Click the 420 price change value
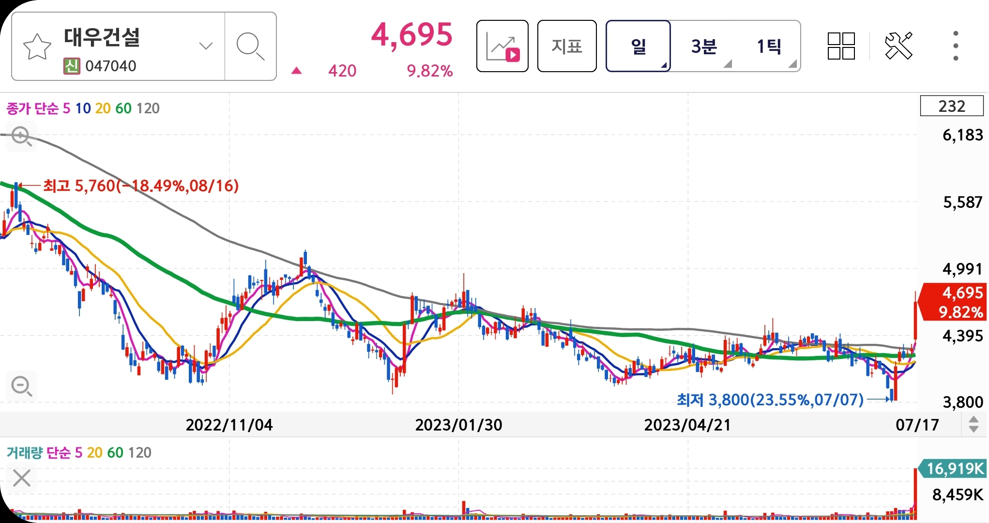The height and width of the screenshot is (523, 989). [342, 71]
